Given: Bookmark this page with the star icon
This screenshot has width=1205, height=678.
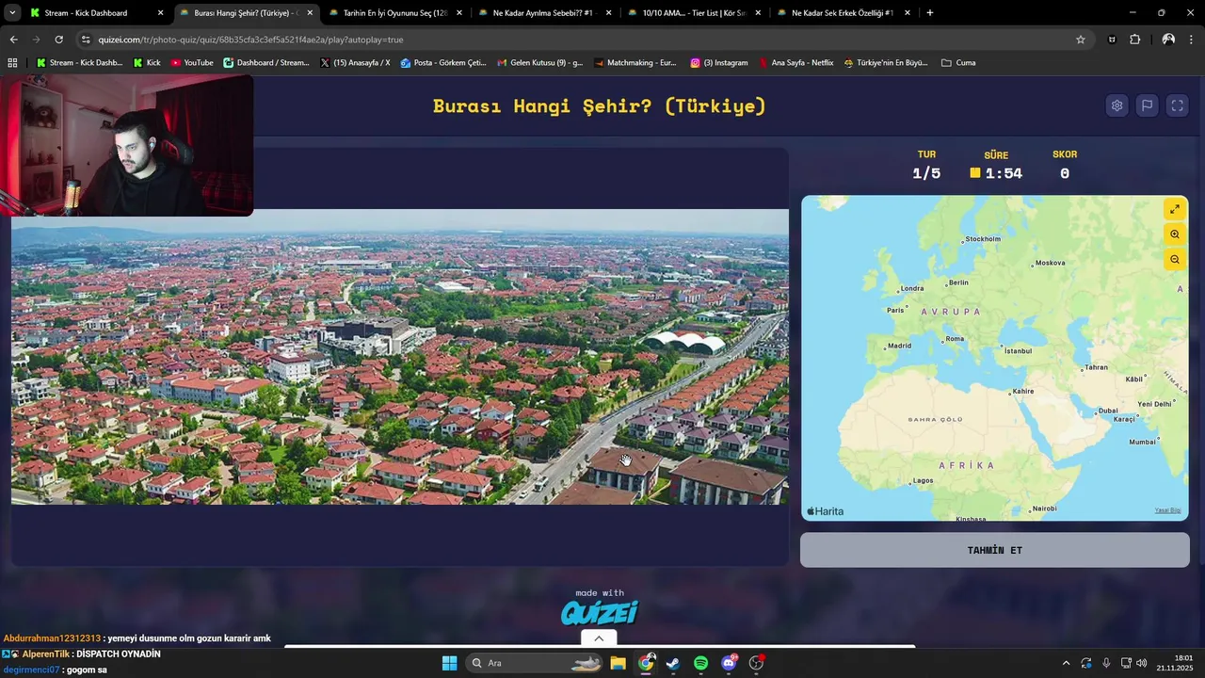Looking at the screenshot, I should 1081,40.
